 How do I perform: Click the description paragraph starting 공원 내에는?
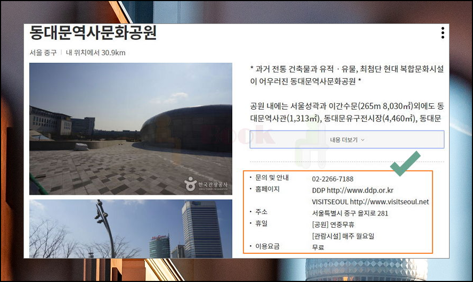347,112
